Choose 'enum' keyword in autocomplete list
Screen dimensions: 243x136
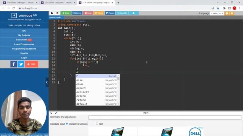tap(96, 84)
